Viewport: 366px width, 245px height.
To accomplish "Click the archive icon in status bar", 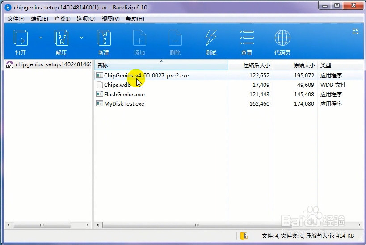I will click(x=244, y=236).
